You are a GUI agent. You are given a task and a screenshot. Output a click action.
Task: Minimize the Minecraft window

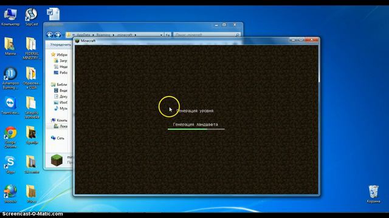[x=293, y=40]
